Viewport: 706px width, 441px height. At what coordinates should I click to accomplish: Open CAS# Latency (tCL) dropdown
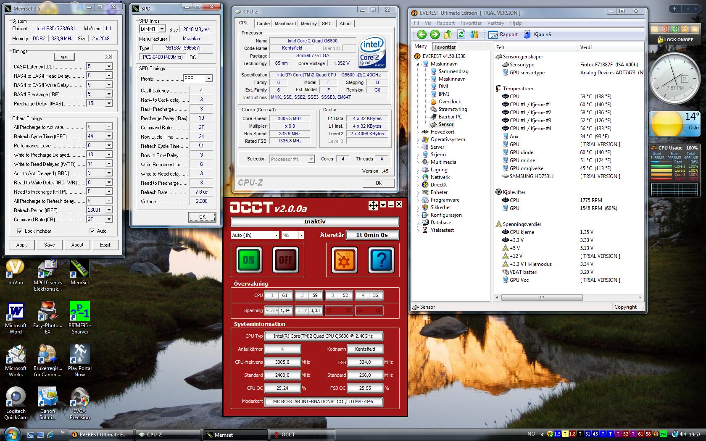click(109, 66)
